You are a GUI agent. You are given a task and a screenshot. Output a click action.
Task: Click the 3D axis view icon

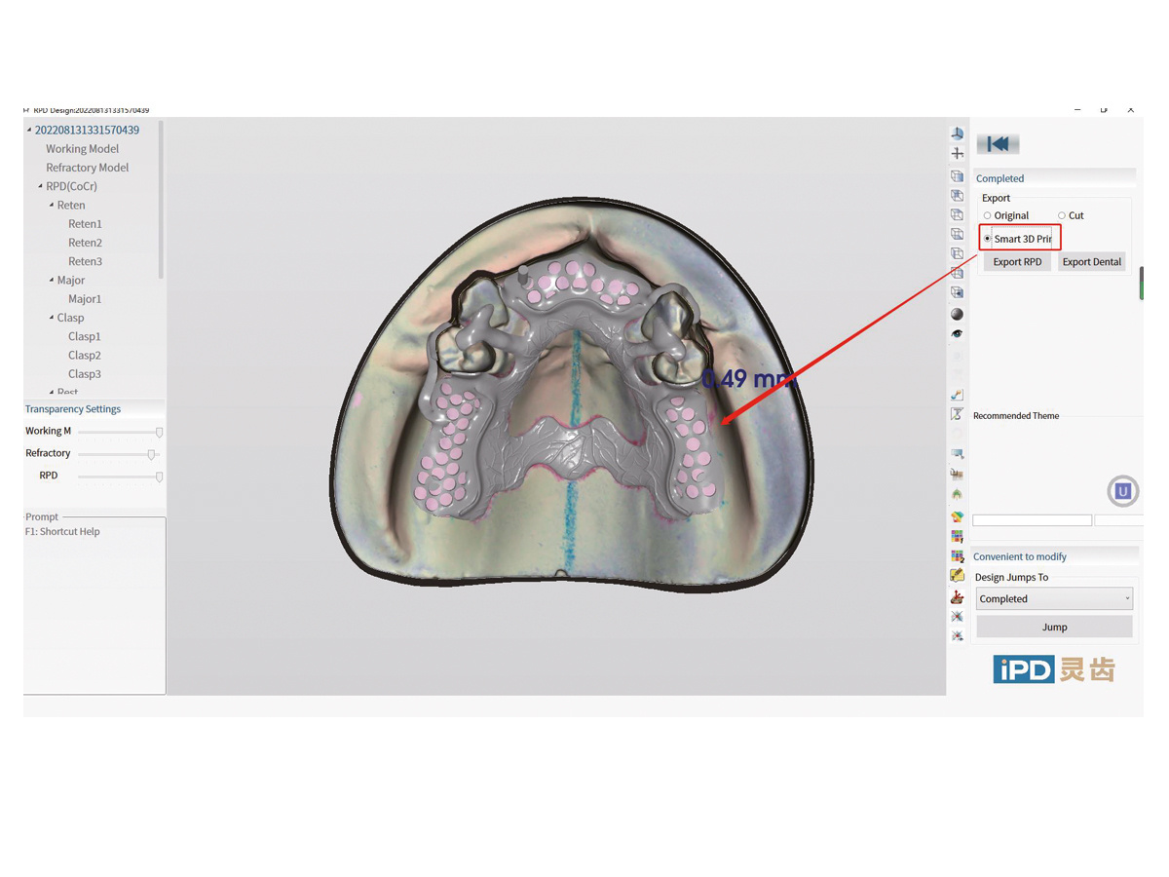957,133
